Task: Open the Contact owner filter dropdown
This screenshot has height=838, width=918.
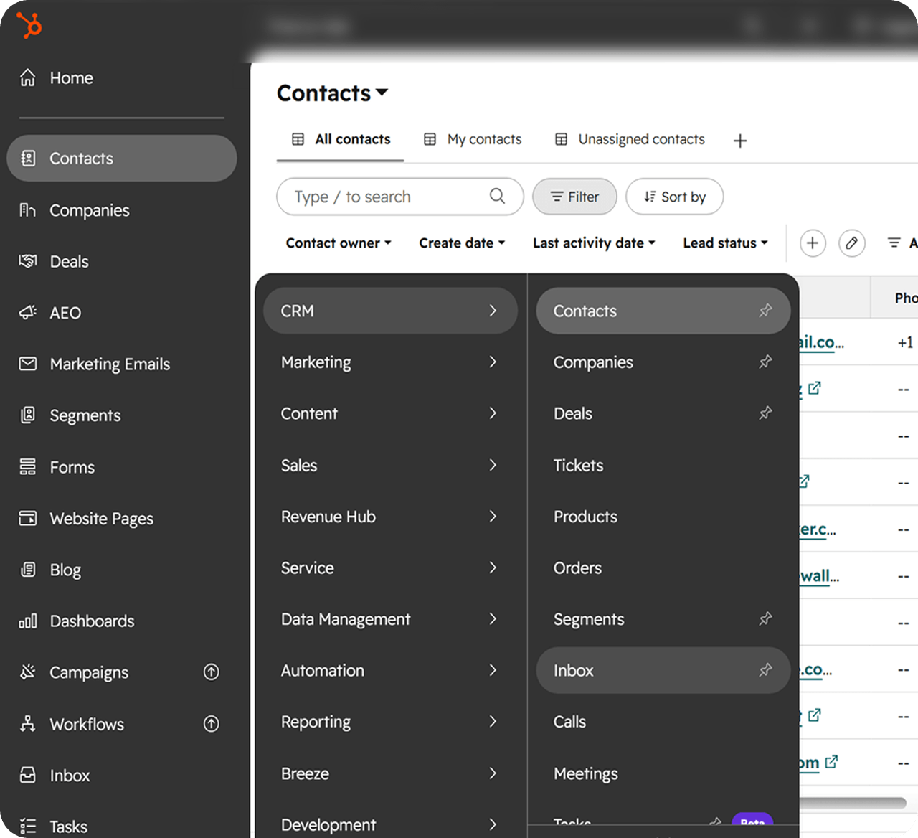Action: point(339,243)
